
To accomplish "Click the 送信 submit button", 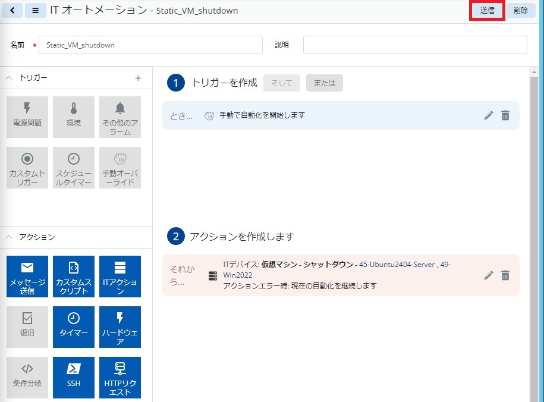I will coord(487,11).
